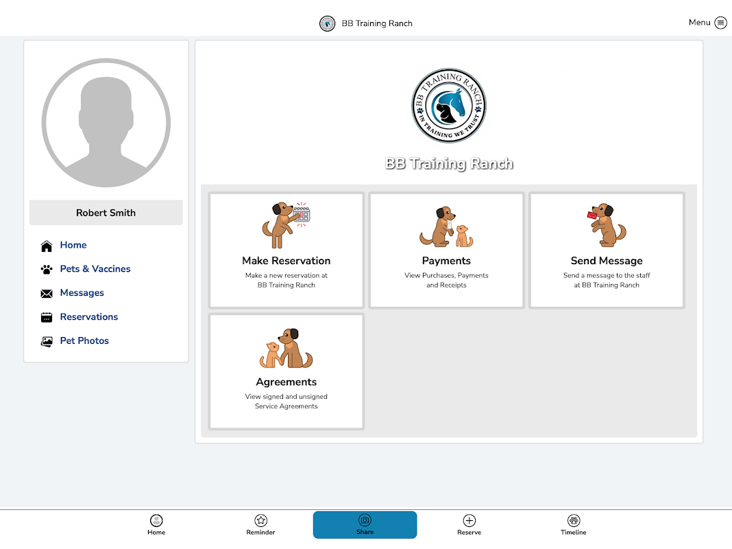Open the Home link in sidebar

click(73, 245)
